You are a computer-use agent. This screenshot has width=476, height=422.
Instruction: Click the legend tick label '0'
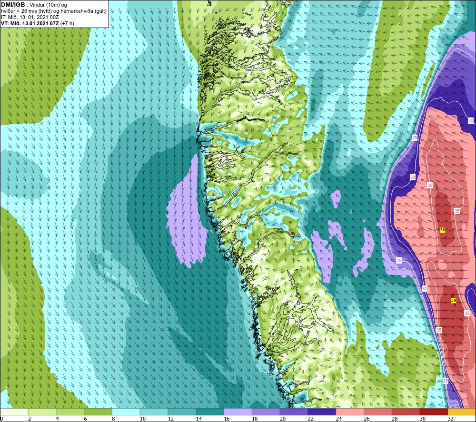pos(1,419)
